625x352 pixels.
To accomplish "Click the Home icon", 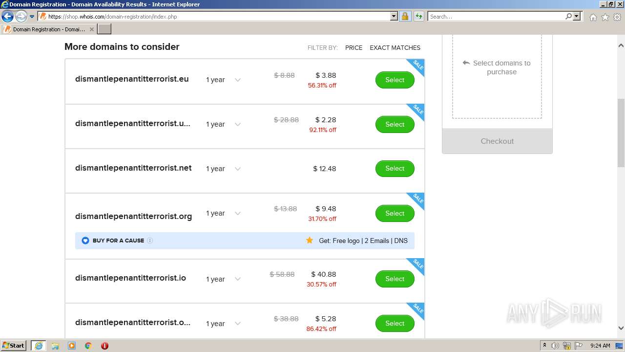I will click(593, 17).
